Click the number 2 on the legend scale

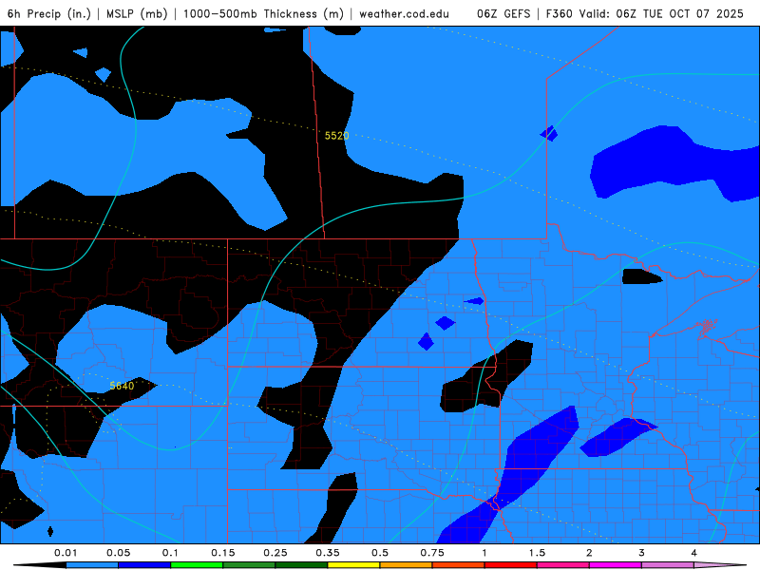(589, 553)
